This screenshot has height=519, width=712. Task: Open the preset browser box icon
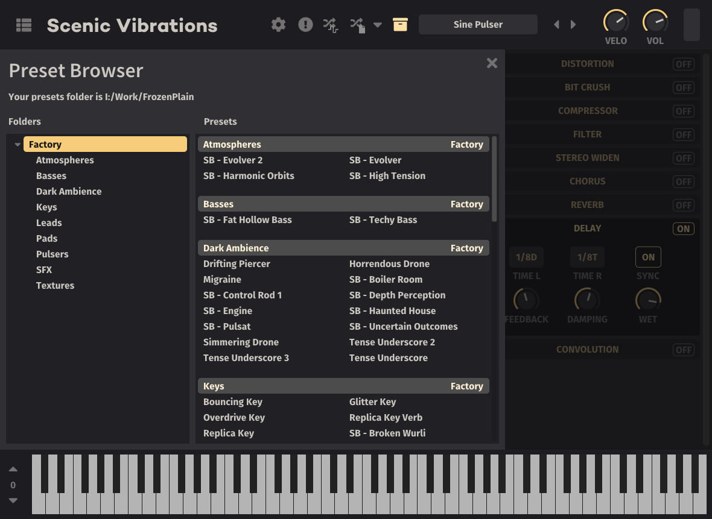pos(400,24)
